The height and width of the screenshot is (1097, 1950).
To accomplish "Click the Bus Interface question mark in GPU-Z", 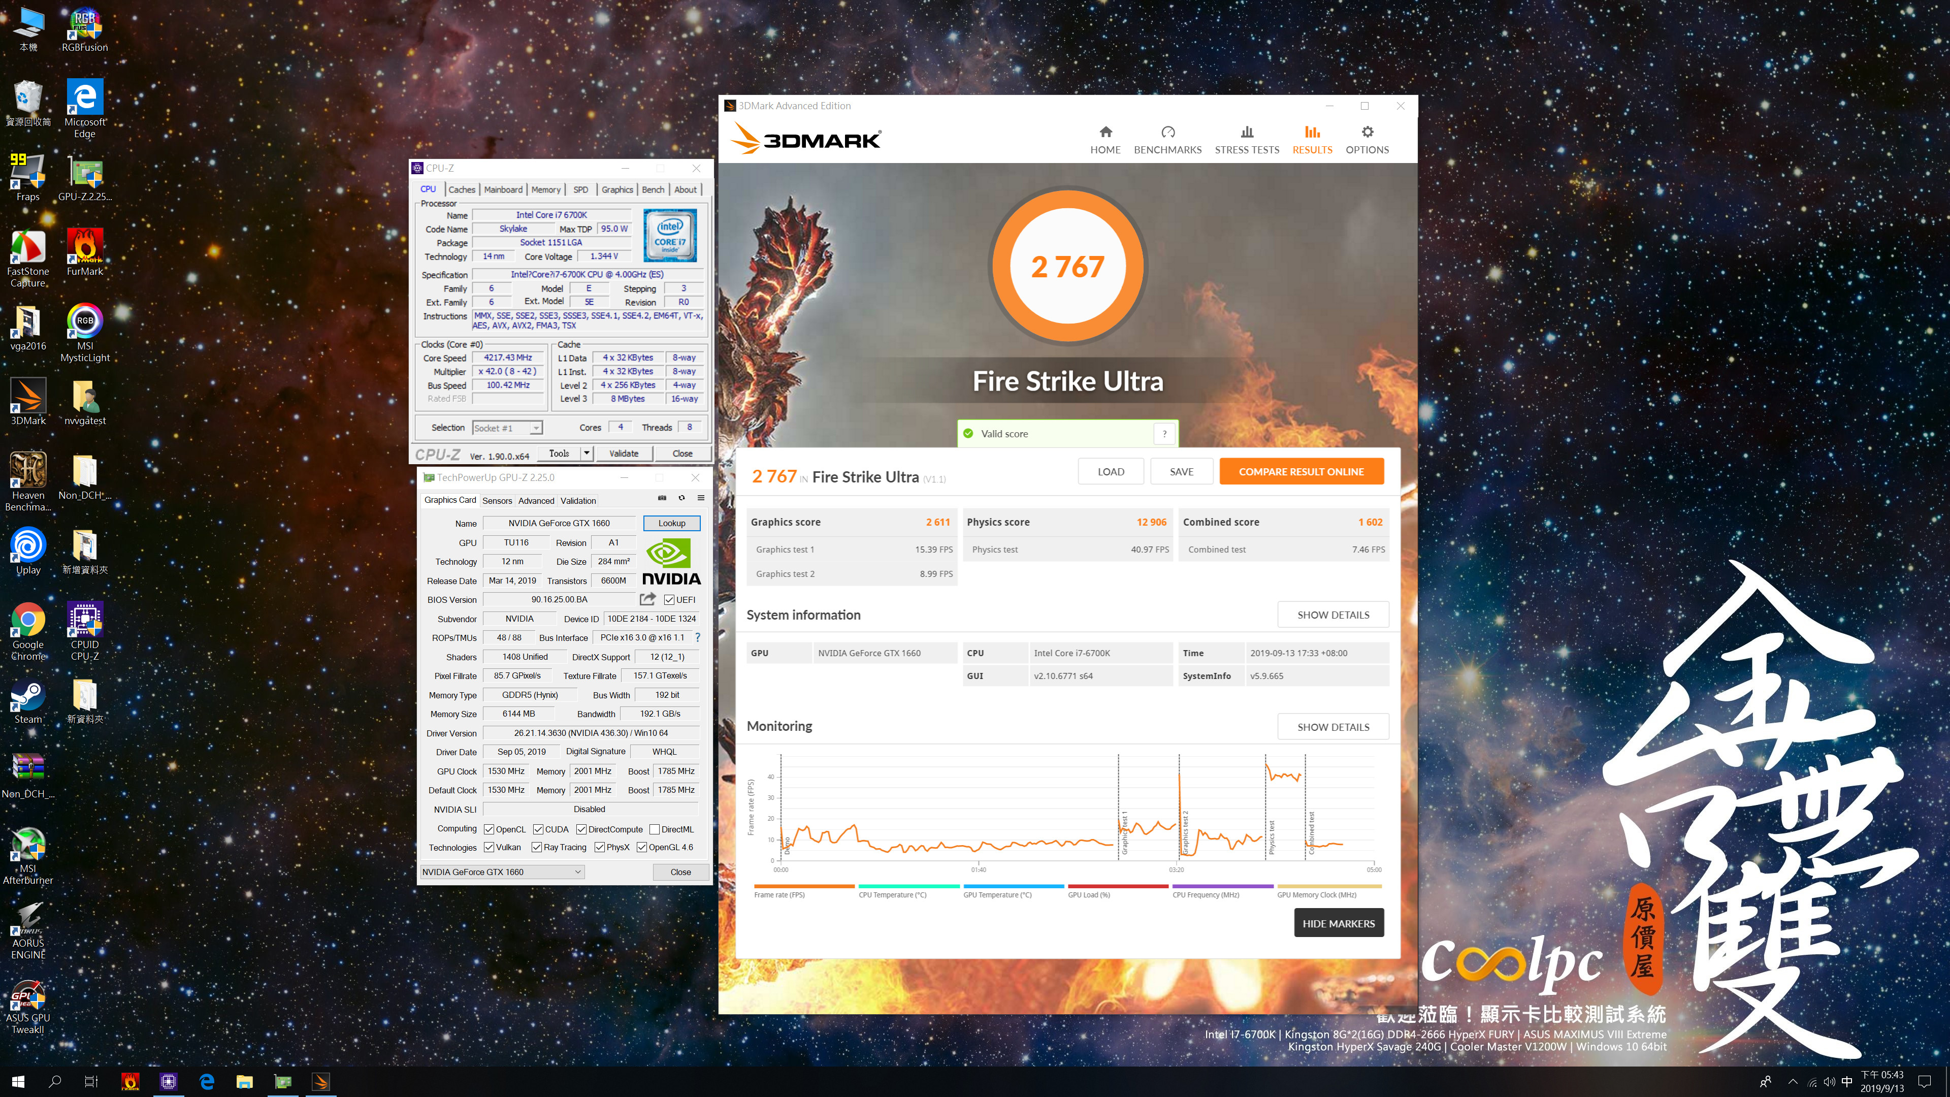I will tap(698, 637).
